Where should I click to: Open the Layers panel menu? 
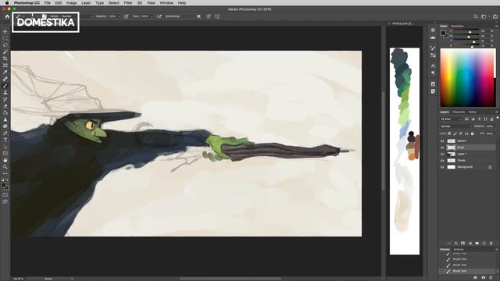[497, 112]
